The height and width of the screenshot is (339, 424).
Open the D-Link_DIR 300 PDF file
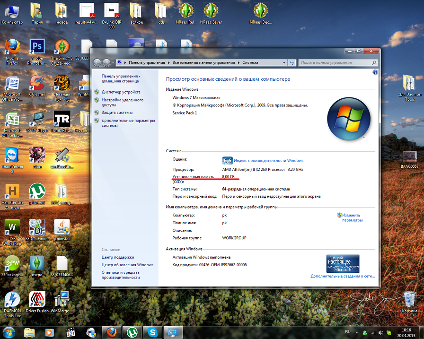112,16
